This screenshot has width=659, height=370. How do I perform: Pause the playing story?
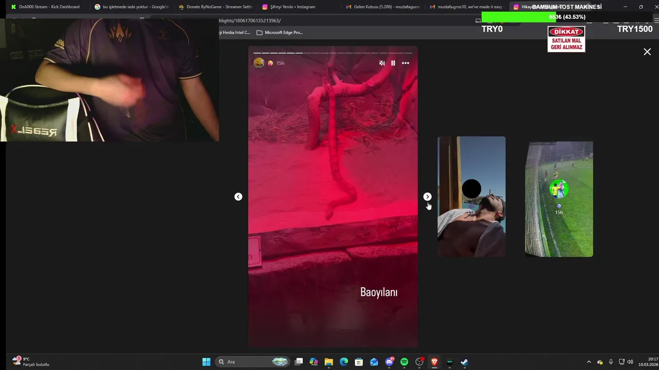coord(393,63)
